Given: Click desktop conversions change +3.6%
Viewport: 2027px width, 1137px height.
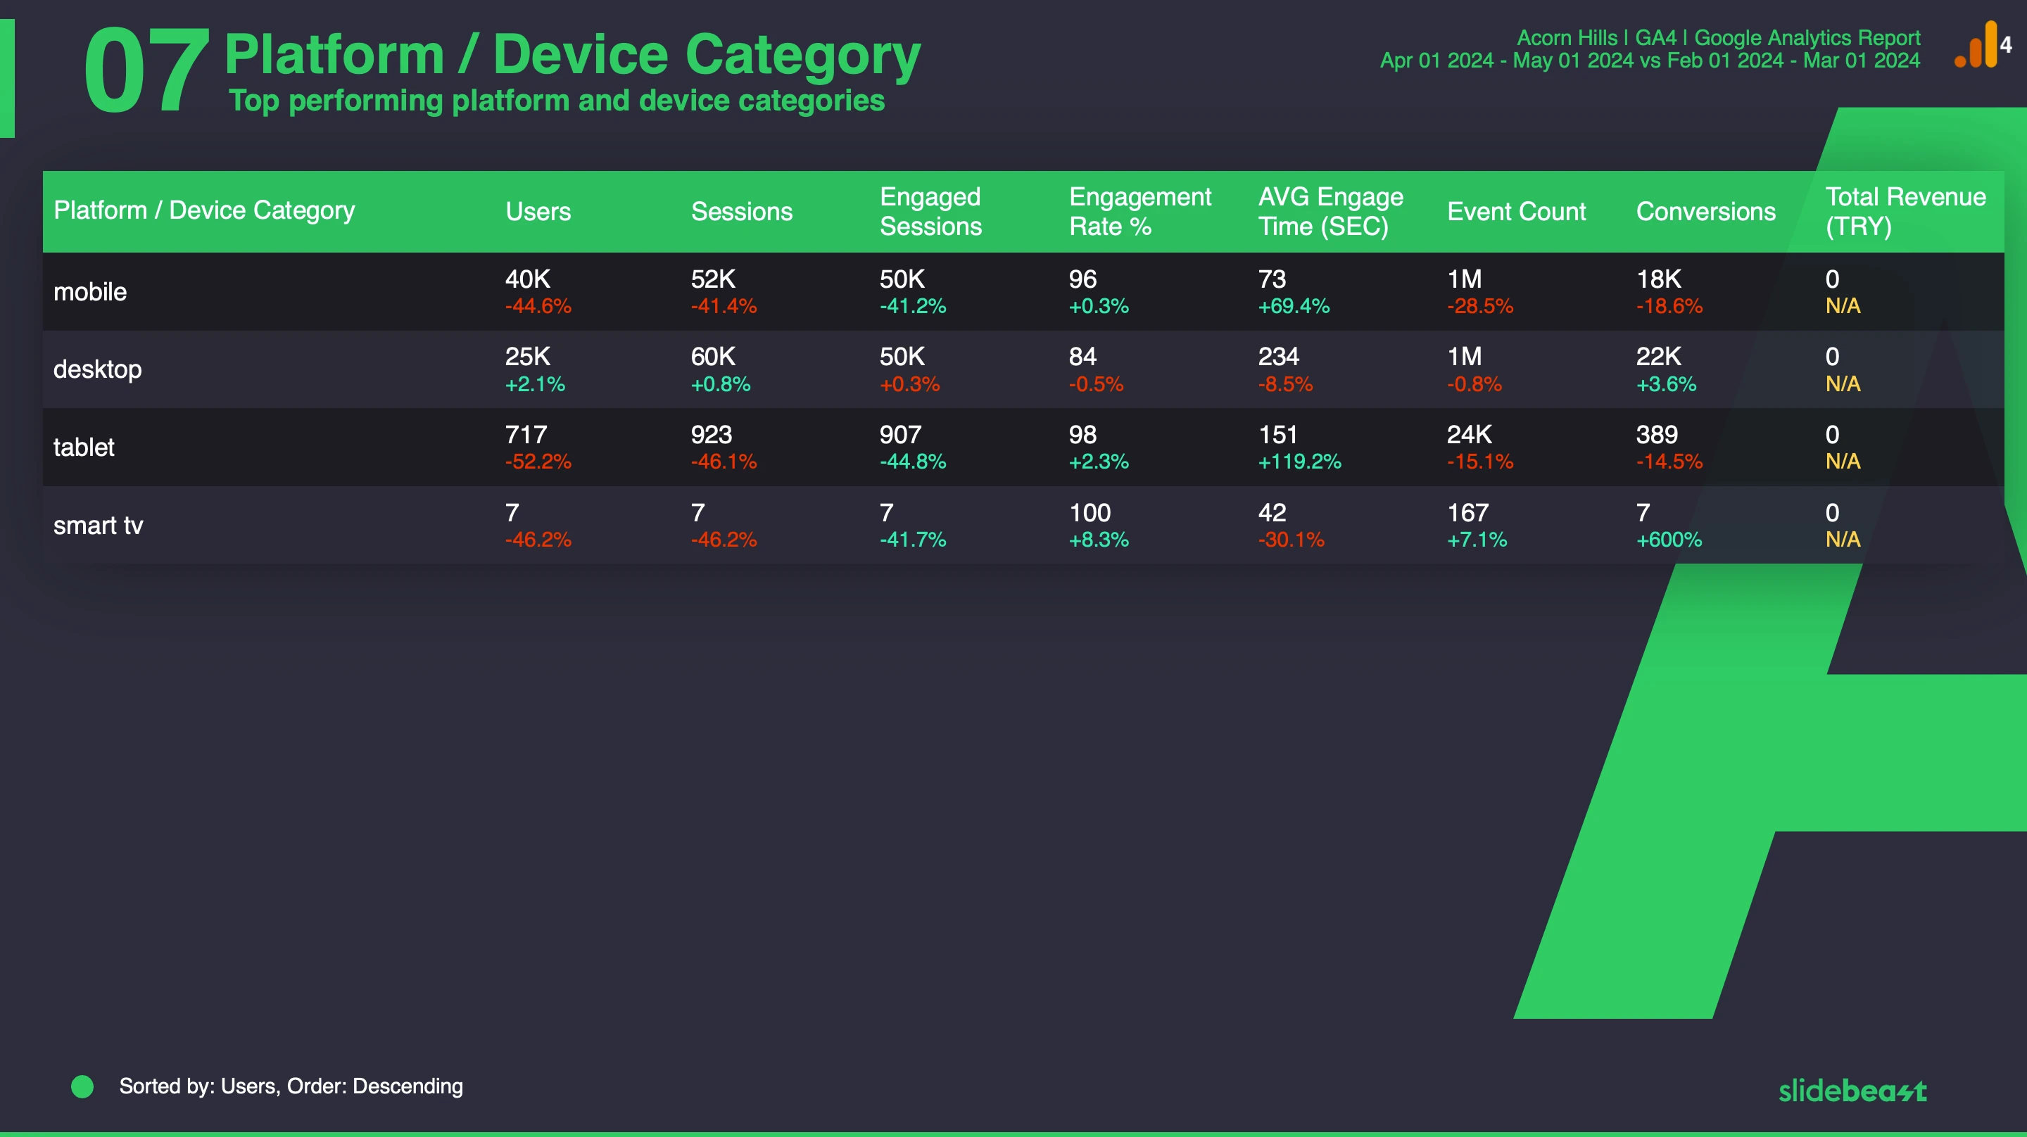Looking at the screenshot, I should click(1666, 384).
